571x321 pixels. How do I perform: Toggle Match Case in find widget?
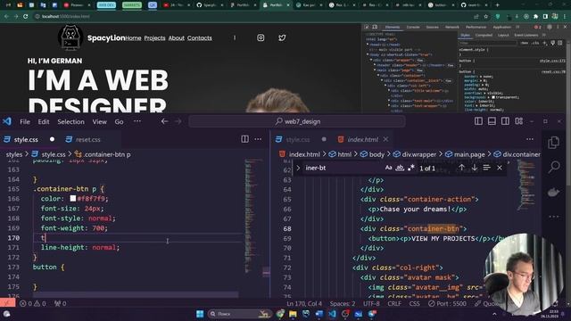(x=389, y=168)
